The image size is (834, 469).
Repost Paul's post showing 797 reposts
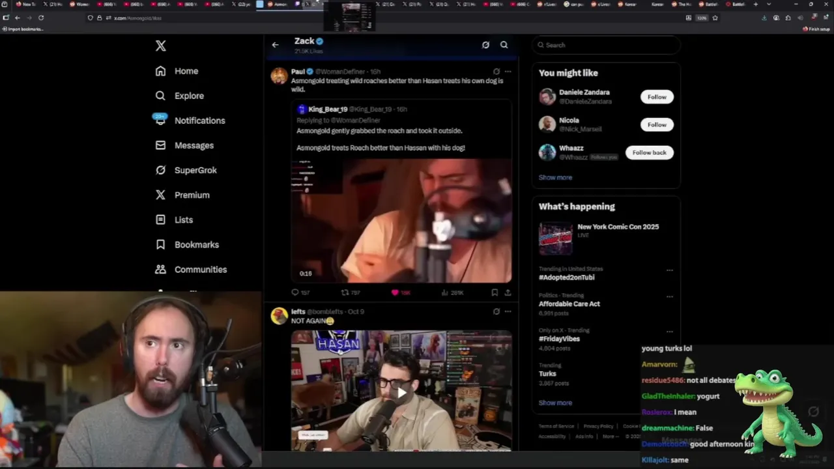(x=351, y=292)
